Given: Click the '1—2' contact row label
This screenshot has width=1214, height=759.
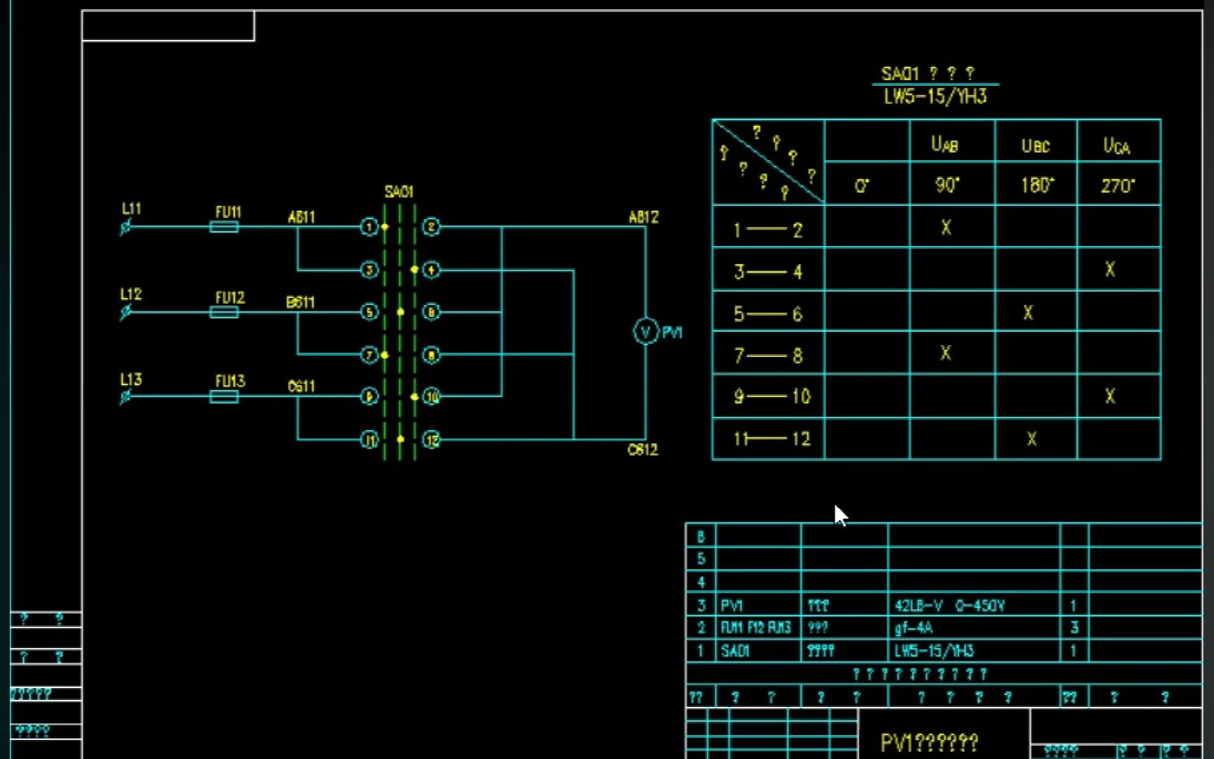Looking at the screenshot, I should pyautogui.click(x=768, y=231).
